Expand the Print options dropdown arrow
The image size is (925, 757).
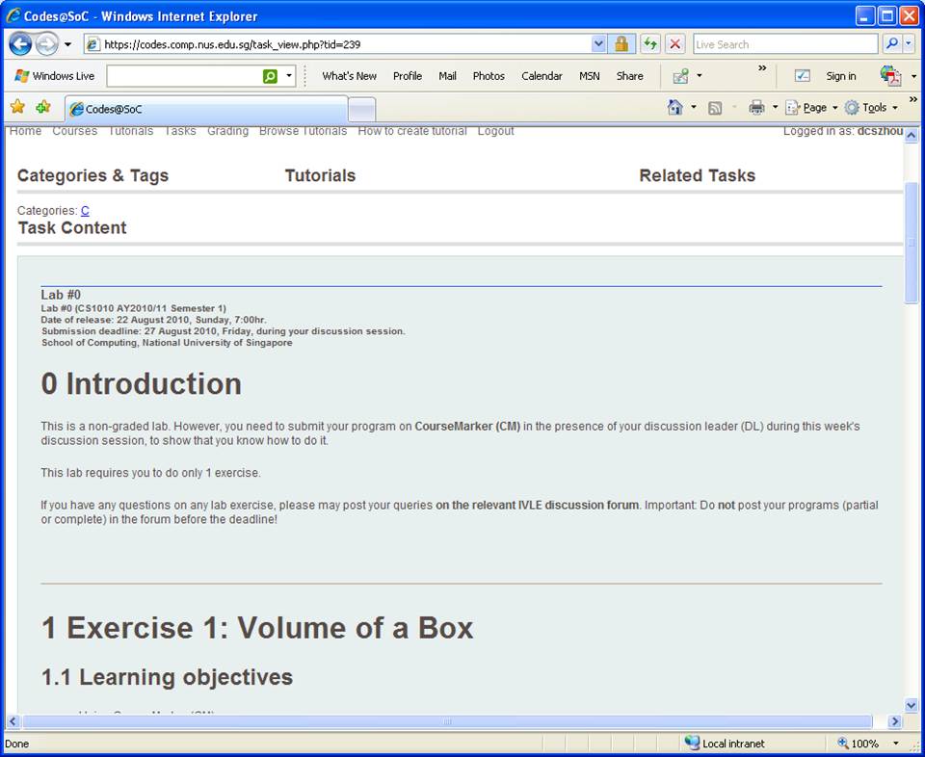775,107
